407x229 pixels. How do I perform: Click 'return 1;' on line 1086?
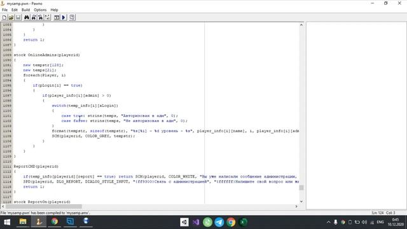click(x=34, y=39)
